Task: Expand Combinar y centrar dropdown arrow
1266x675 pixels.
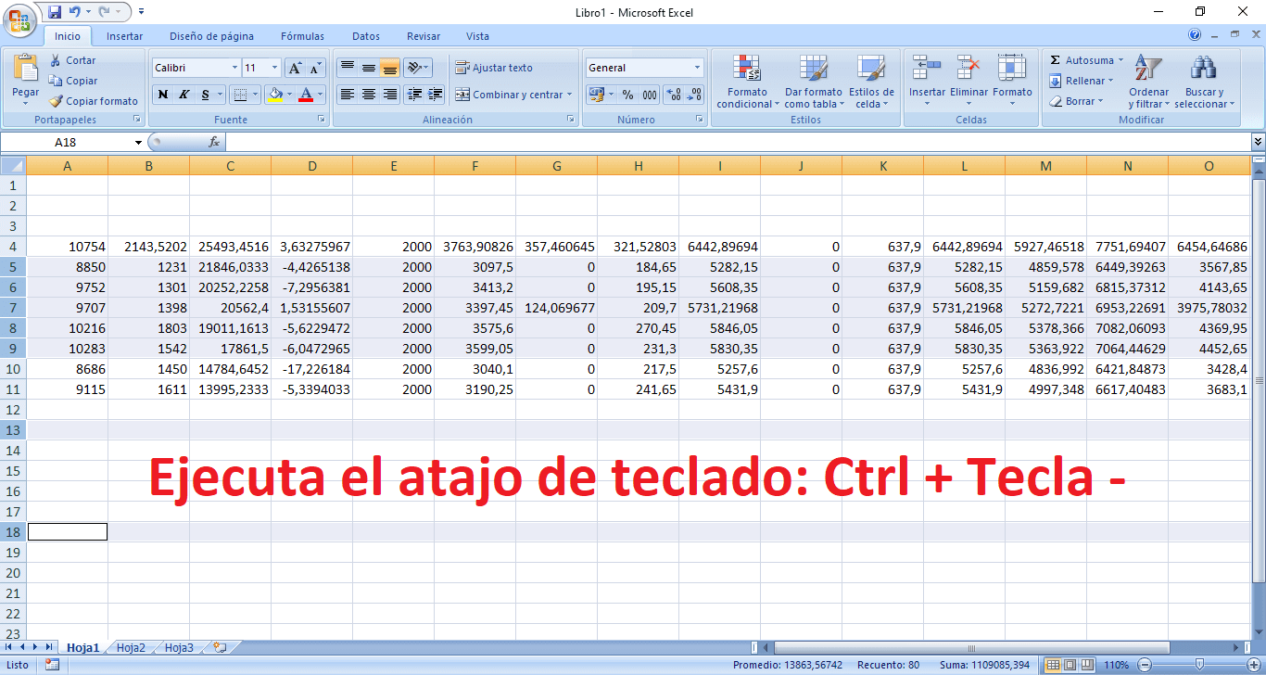Action: click(x=569, y=95)
